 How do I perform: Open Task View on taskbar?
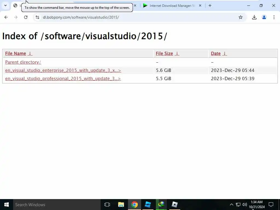[107, 205]
